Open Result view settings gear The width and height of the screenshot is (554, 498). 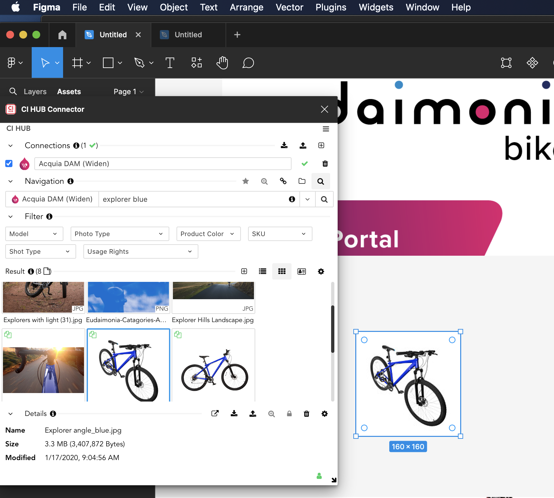(x=321, y=271)
